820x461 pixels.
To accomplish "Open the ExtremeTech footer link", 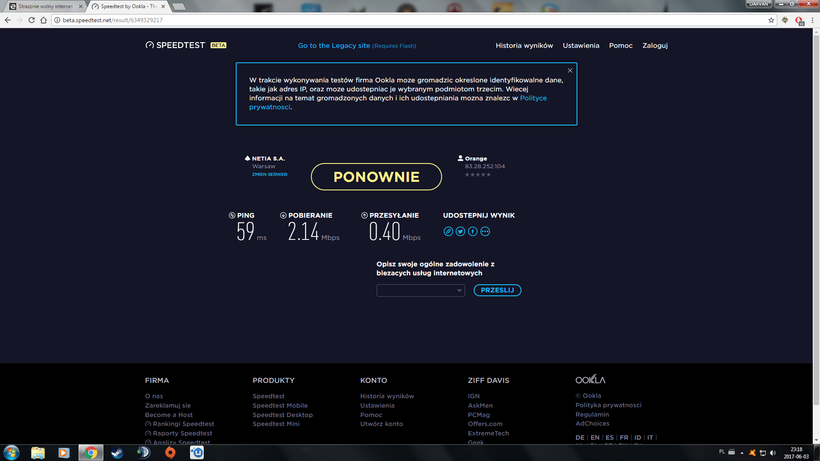I will tap(488, 433).
